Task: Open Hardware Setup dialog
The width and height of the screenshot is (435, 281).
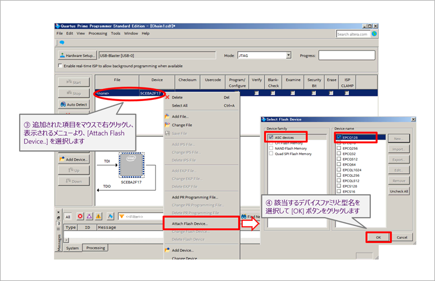Action: 77,56
